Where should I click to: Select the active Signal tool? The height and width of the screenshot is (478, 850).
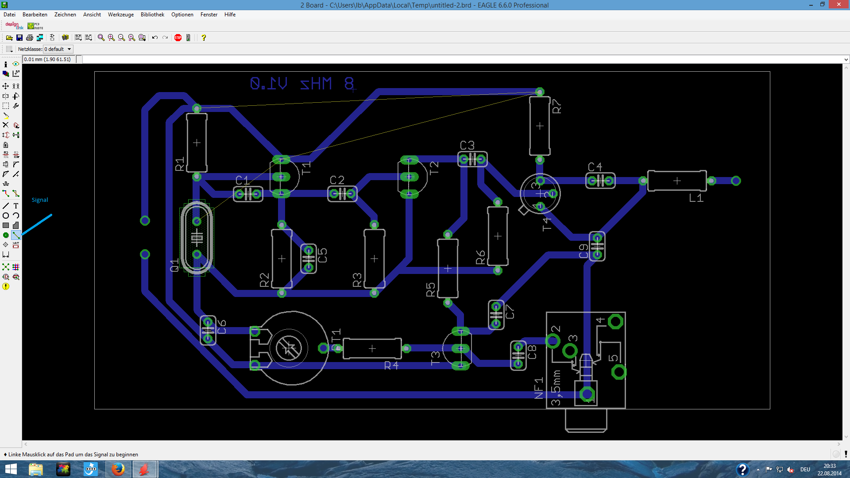[x=16, y=235]
